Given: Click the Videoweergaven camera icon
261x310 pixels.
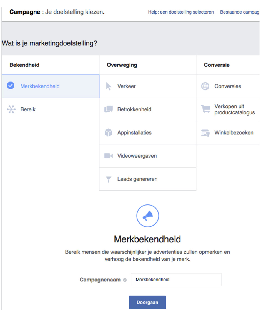Looking at the screenshot, I should point(108,156).
